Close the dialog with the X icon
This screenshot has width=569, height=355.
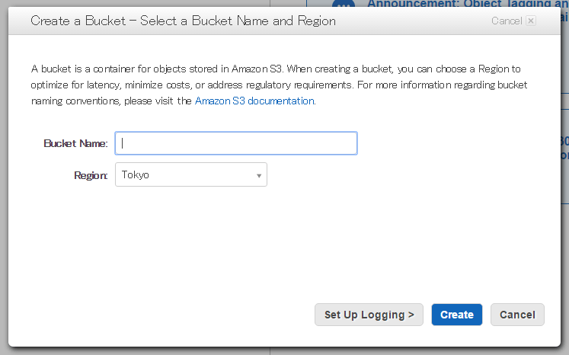[531, 21]
